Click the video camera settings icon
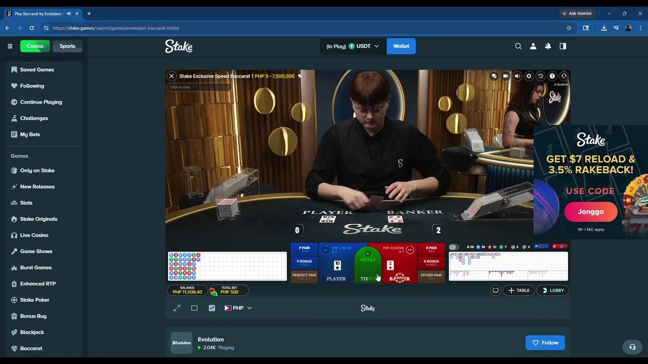 click(x=506, y=76)
